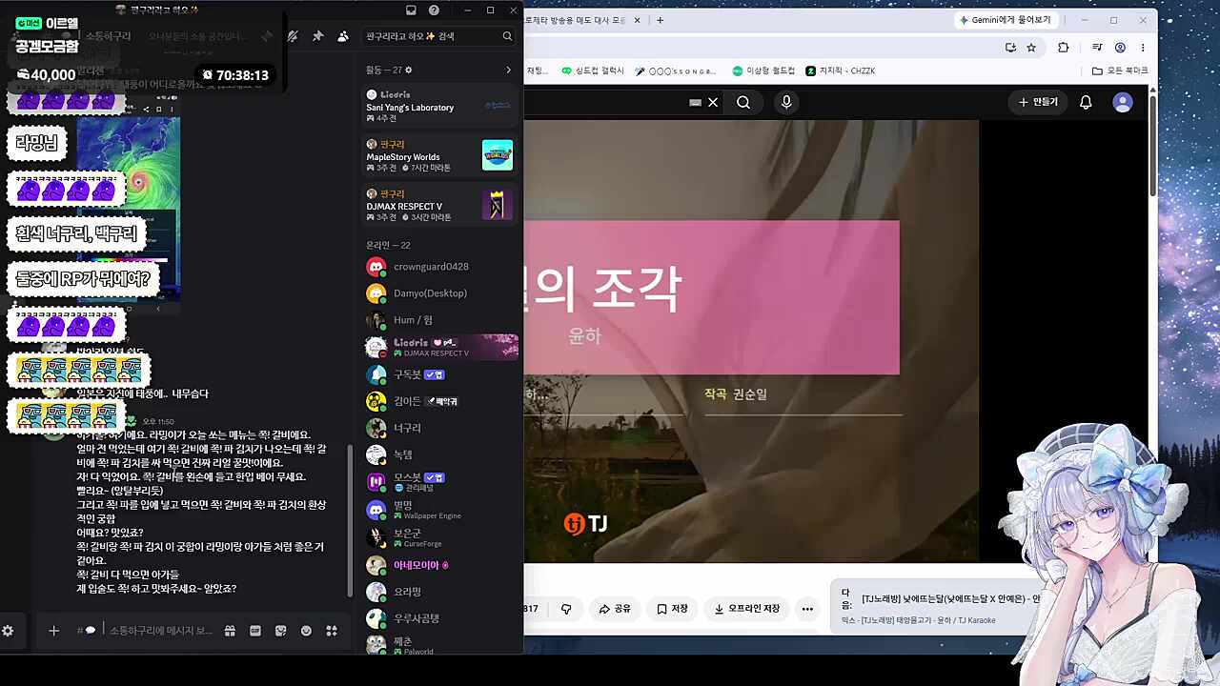Open Discord inbox icon in title bar
This screenshot has height=686, width=1220.
pos(411,10)
